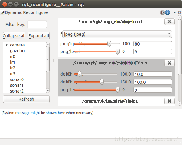Image resolution: width=182 pixels, height=145 pixels.
Task: Close the image_raw/compressed parameter panel
Action: 169,22
